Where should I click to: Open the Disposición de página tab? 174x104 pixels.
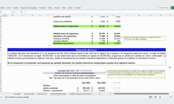[29, 8]
